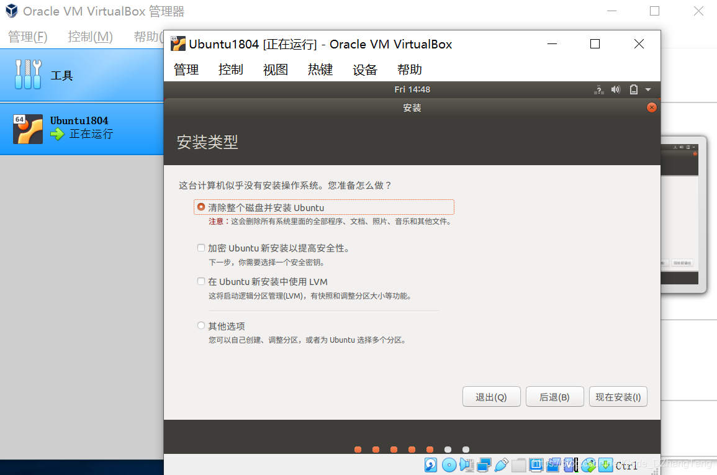Click the LVM description text line

pyautogui.click(x=311, y=296)
